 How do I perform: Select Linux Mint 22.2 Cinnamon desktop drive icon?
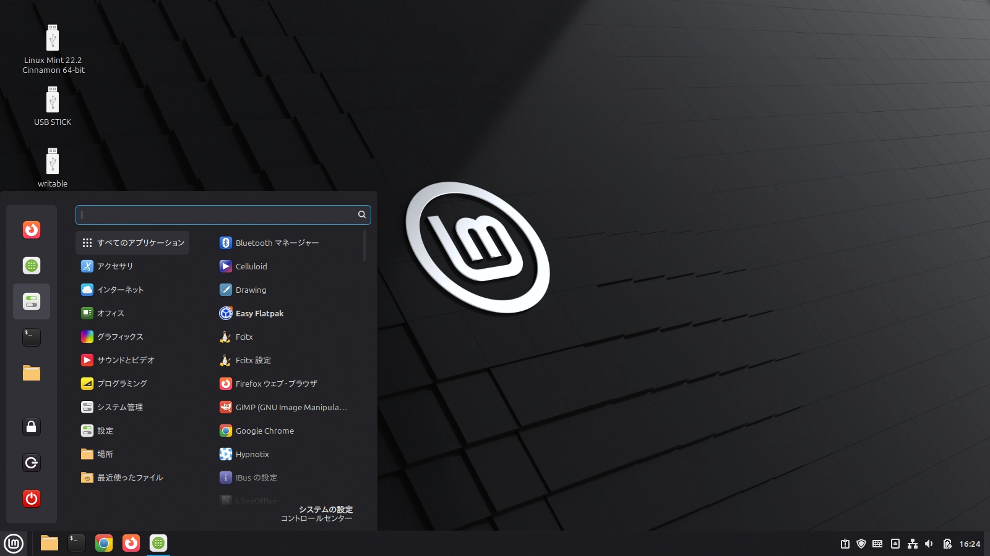[x=53, y=49]
